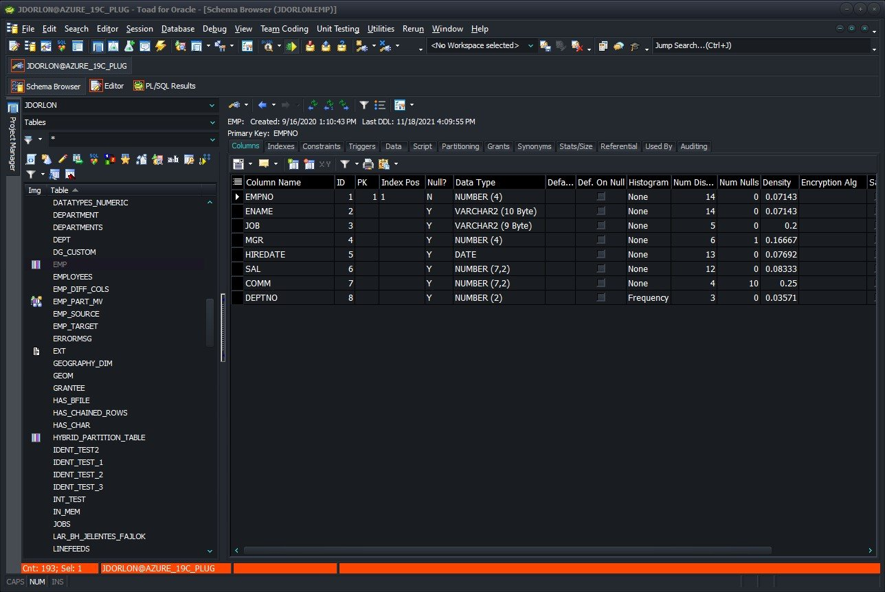The image size is (885, 592).
Task: Click the create script icon in left toolbar
Action: (31, 159)
